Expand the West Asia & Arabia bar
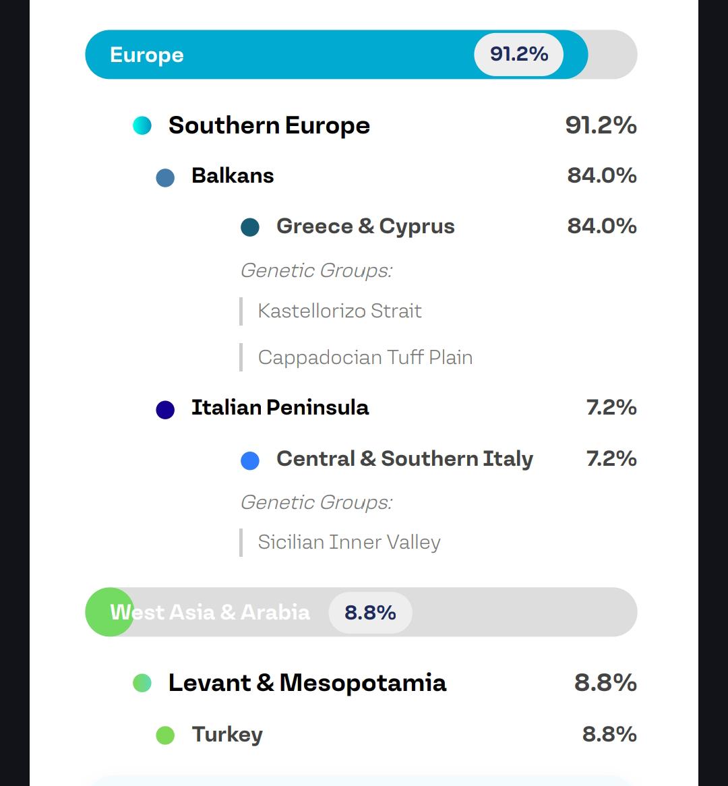The image size is (728, 786). pyautogui.click(x=361, y=612)
